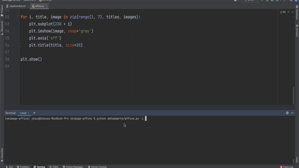
Task: Open the SciView tool window sidebar
Action: [297, 30]
